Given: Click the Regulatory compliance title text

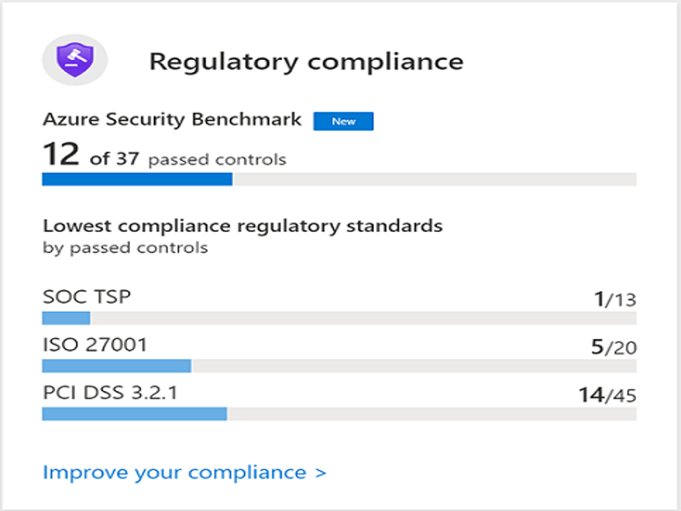Looking at the screenshot, I should pyautogui.click(x=306, y=61).
